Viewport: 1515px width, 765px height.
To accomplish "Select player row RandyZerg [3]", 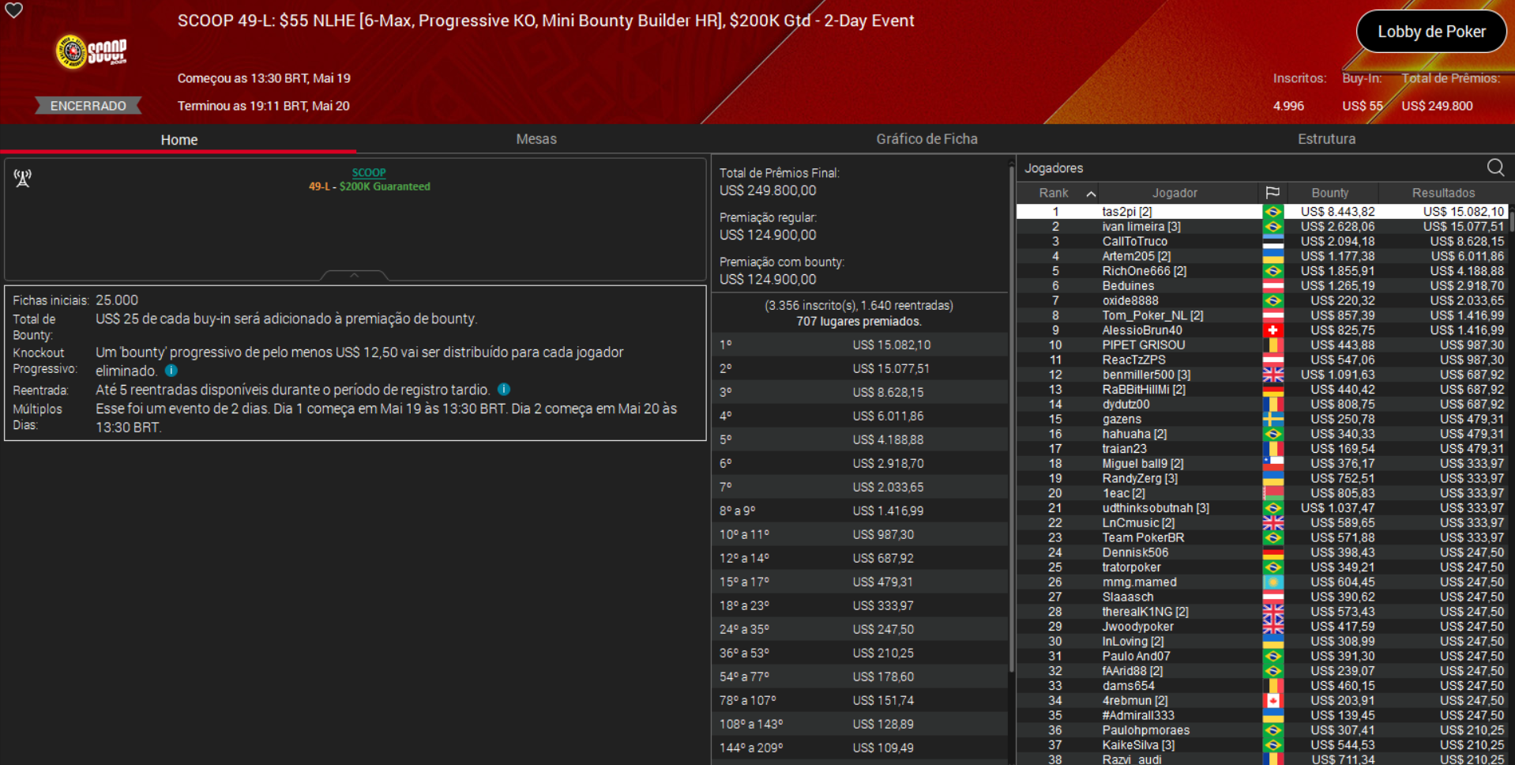I will [x=1262, y=479].
